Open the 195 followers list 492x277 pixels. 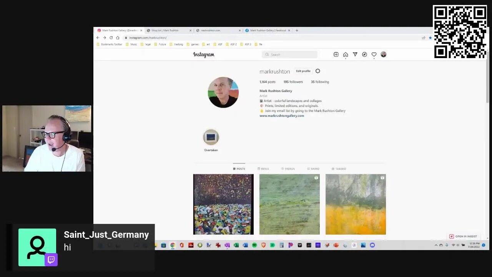pos(293,82)
